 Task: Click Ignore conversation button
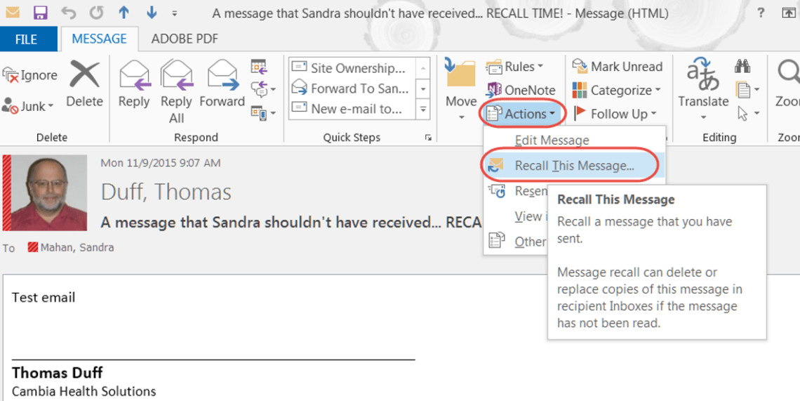point(30,76)
